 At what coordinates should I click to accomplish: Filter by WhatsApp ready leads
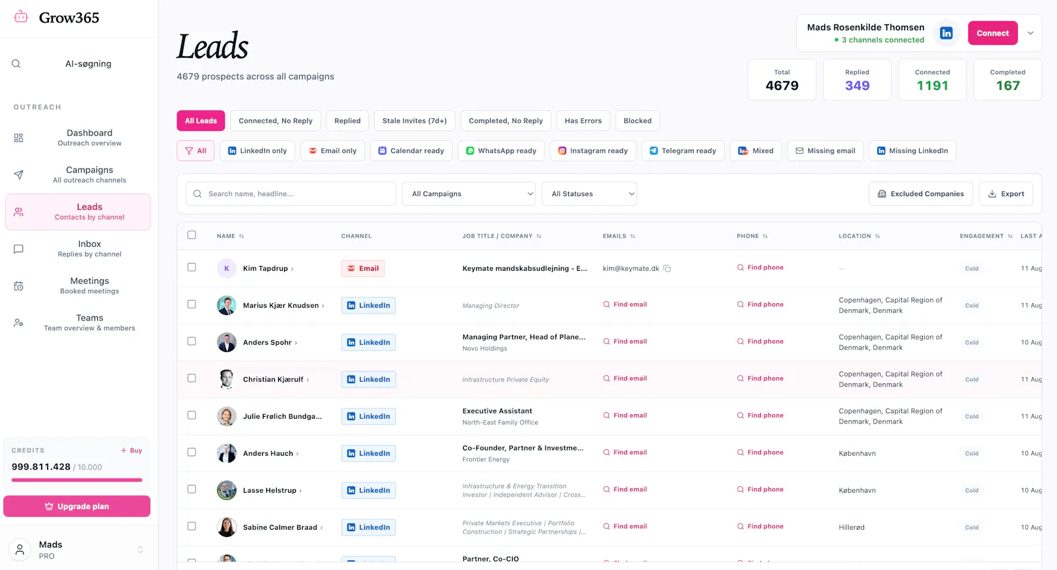(x=501, y=151)
